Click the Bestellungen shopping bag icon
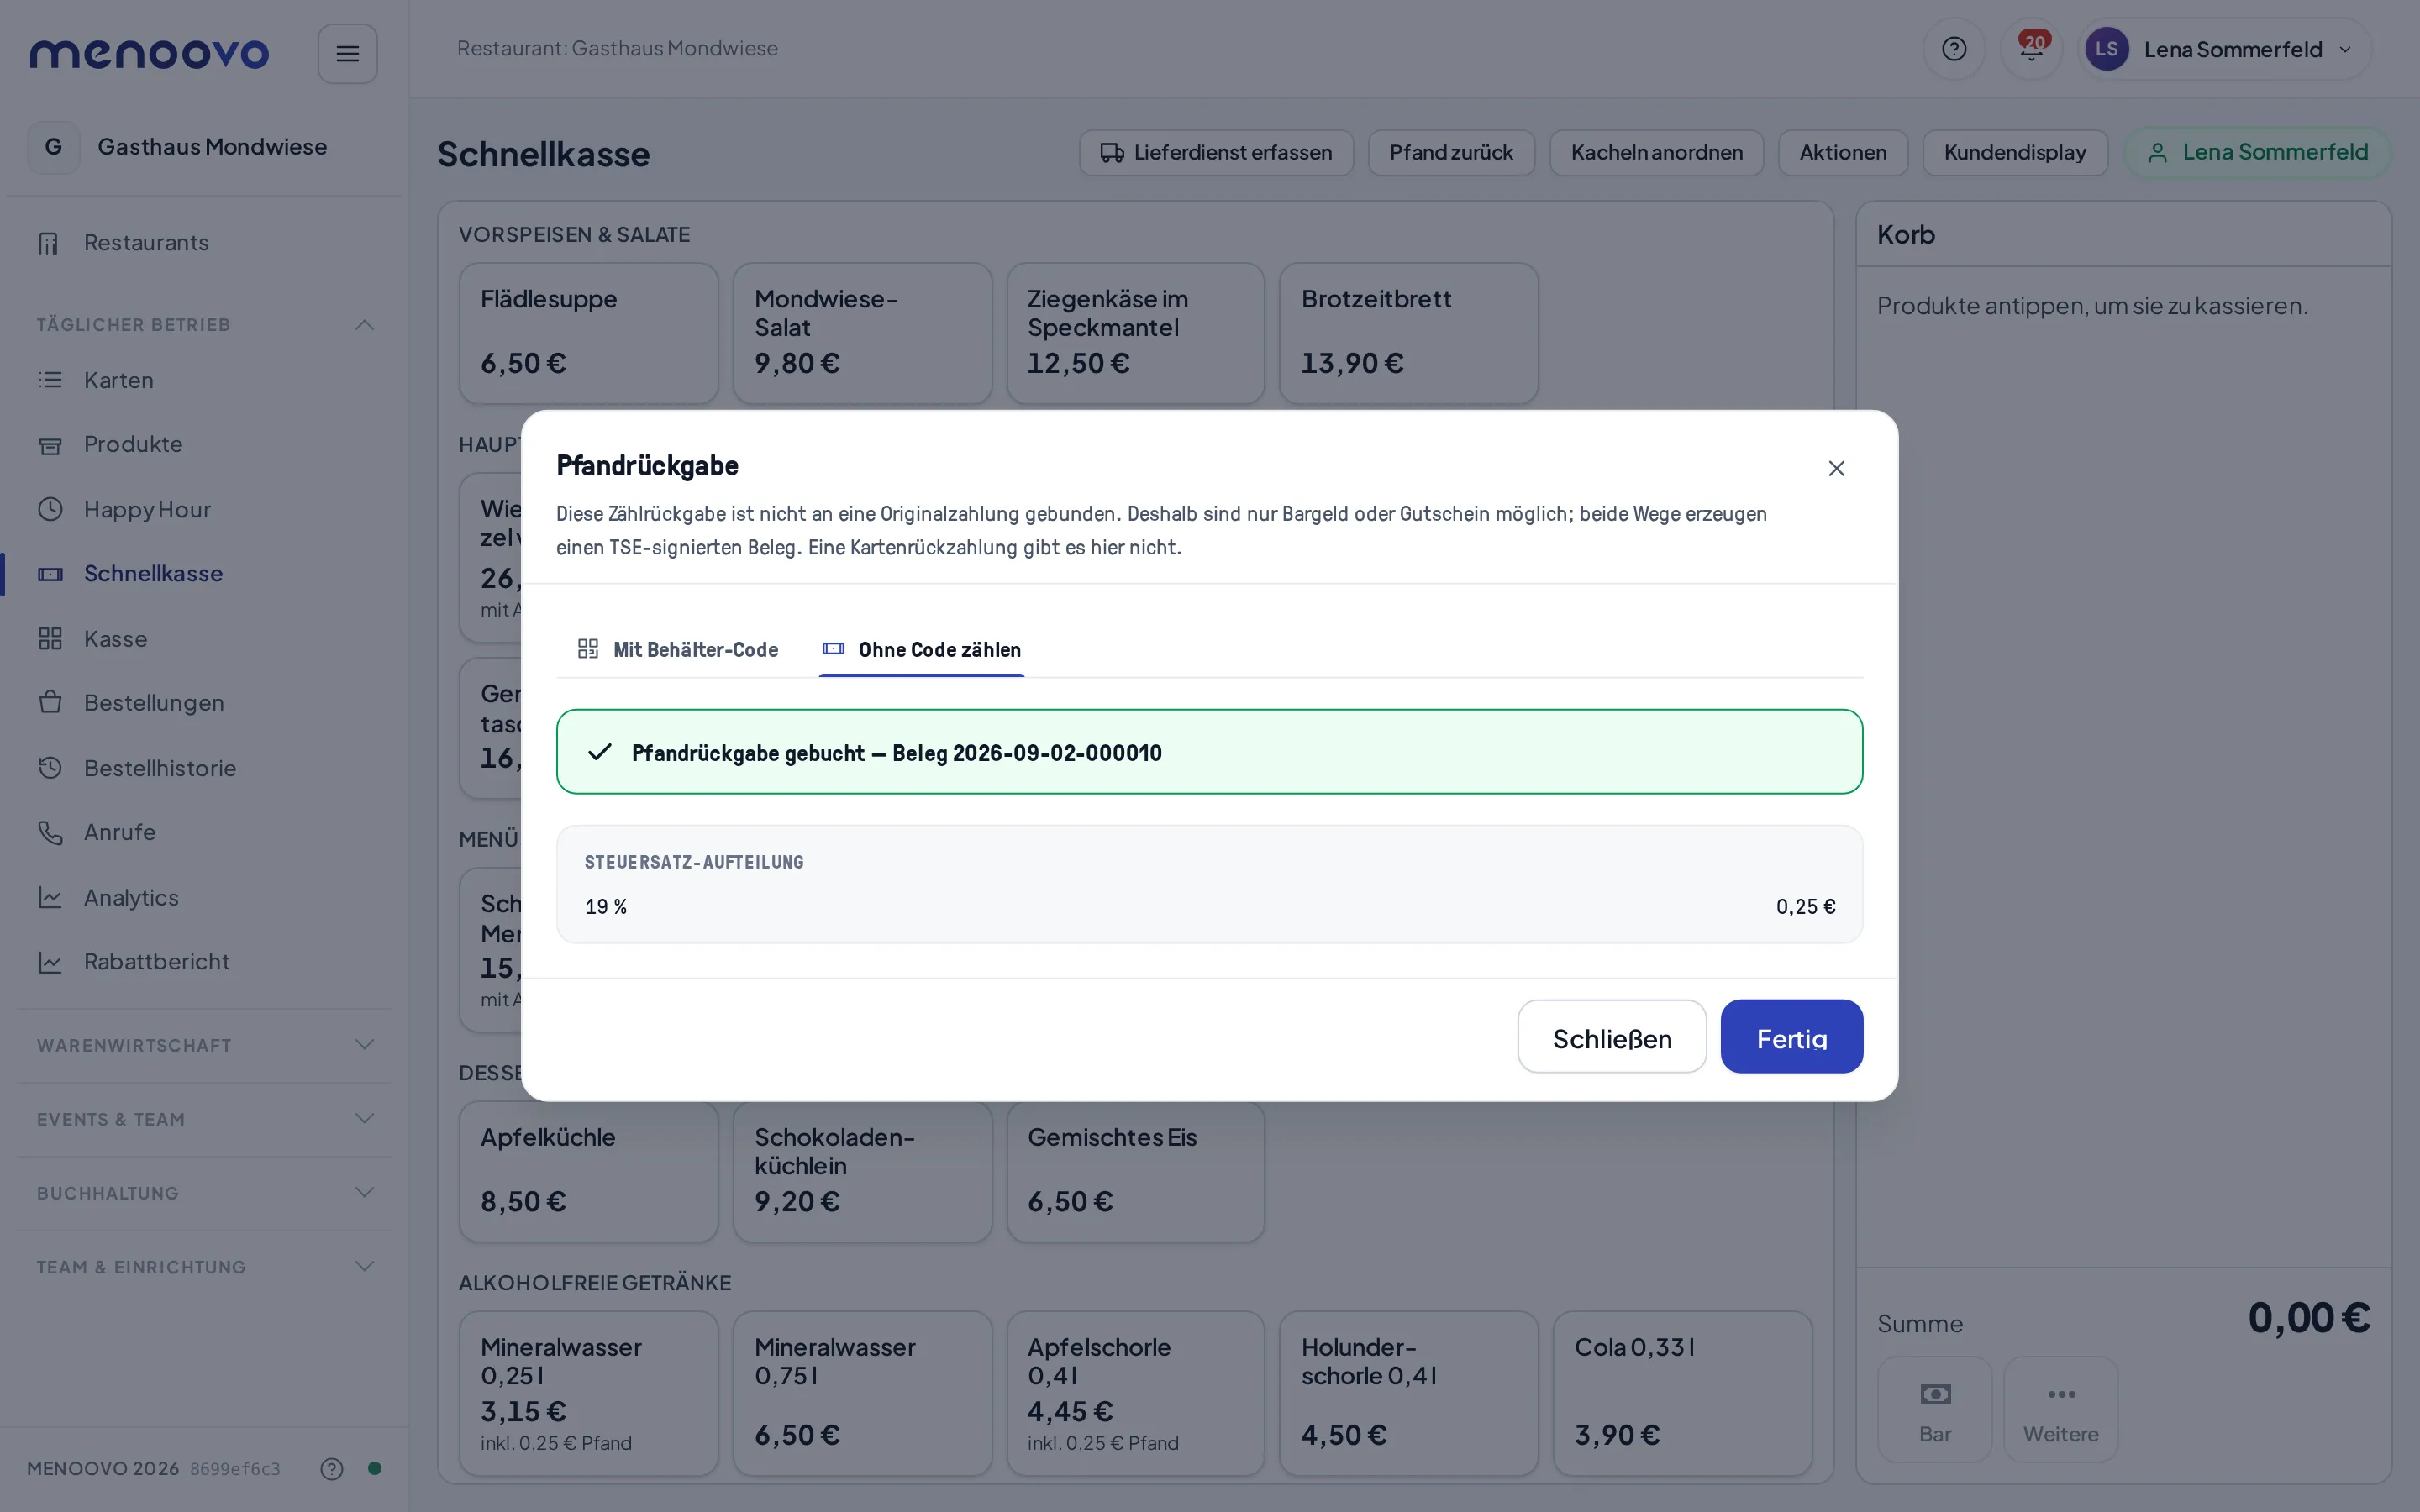Image resolution: width=2420 pixels, height=1512 pixels. 50,702
